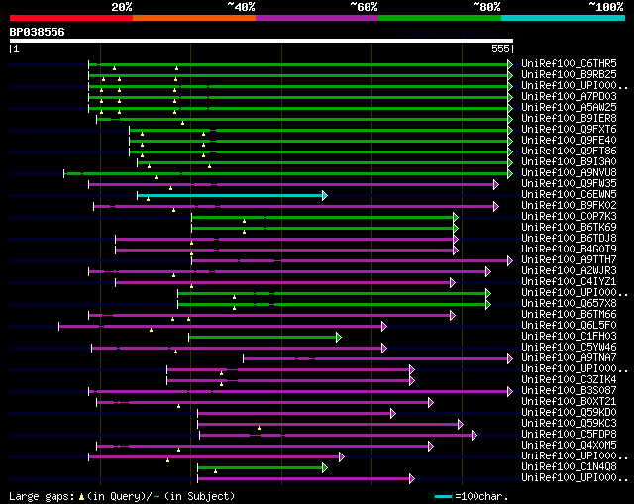Click the purple alignment bar for Q9FW35
Viewport: 634px width, 504px height.
[x=291, y=185]
